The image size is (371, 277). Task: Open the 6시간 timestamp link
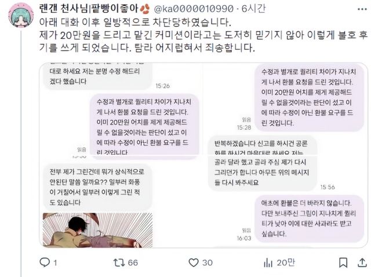[253, 9]
